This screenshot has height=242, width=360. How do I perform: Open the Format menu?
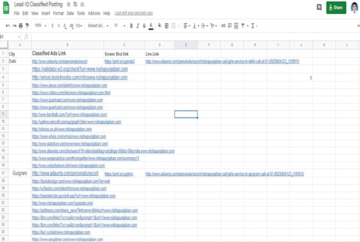point(58,13)
